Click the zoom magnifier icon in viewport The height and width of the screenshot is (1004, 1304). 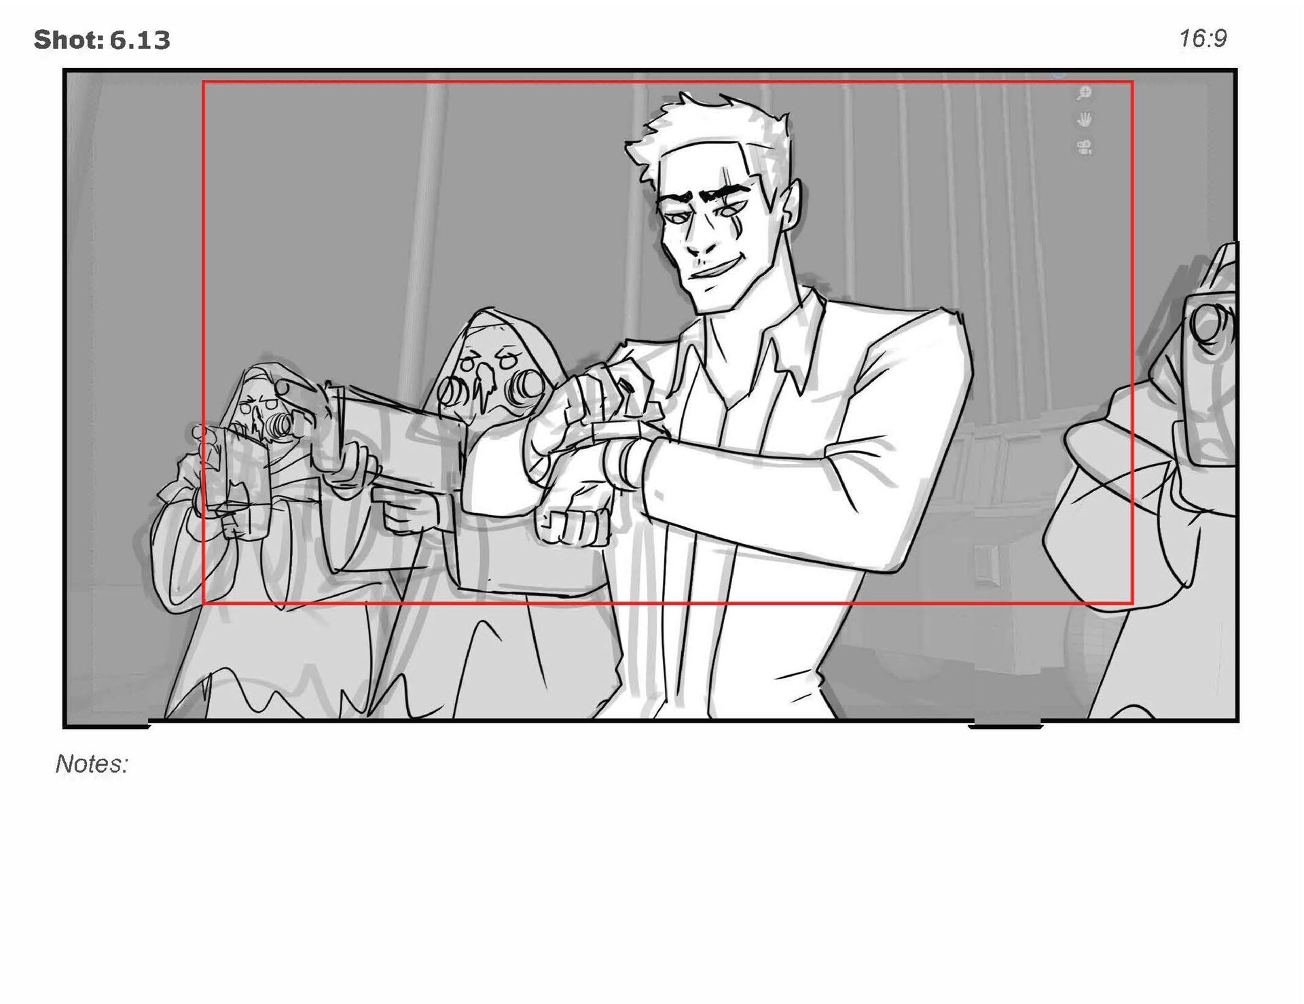tap(1084, 93)
